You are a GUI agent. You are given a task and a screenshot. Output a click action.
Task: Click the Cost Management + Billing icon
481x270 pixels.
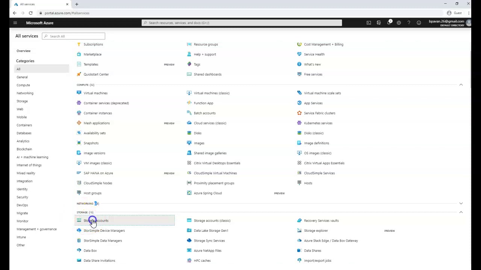pyautogui.click(x=299, y=44)
